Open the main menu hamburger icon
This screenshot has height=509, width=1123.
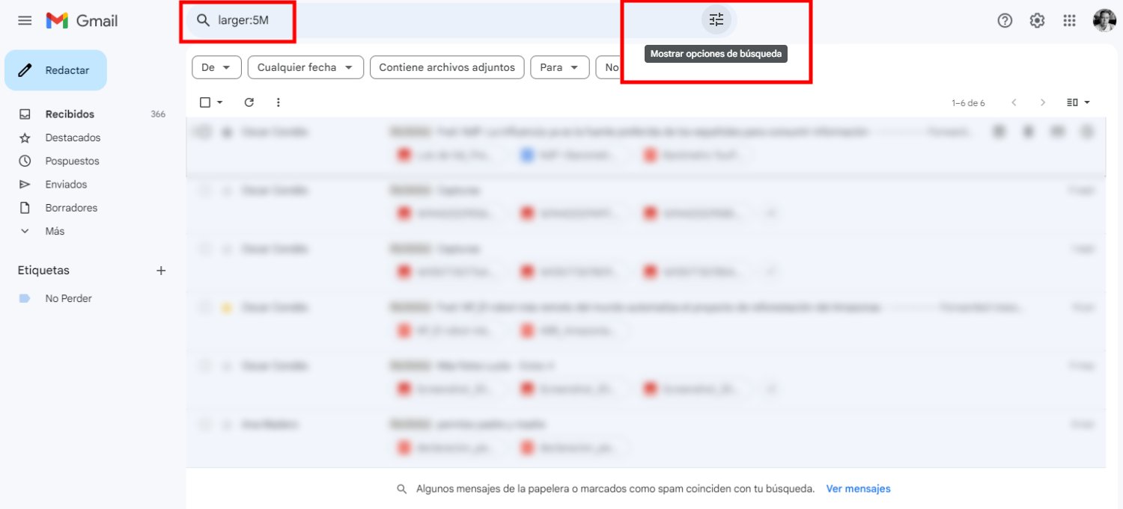point(25,21)
